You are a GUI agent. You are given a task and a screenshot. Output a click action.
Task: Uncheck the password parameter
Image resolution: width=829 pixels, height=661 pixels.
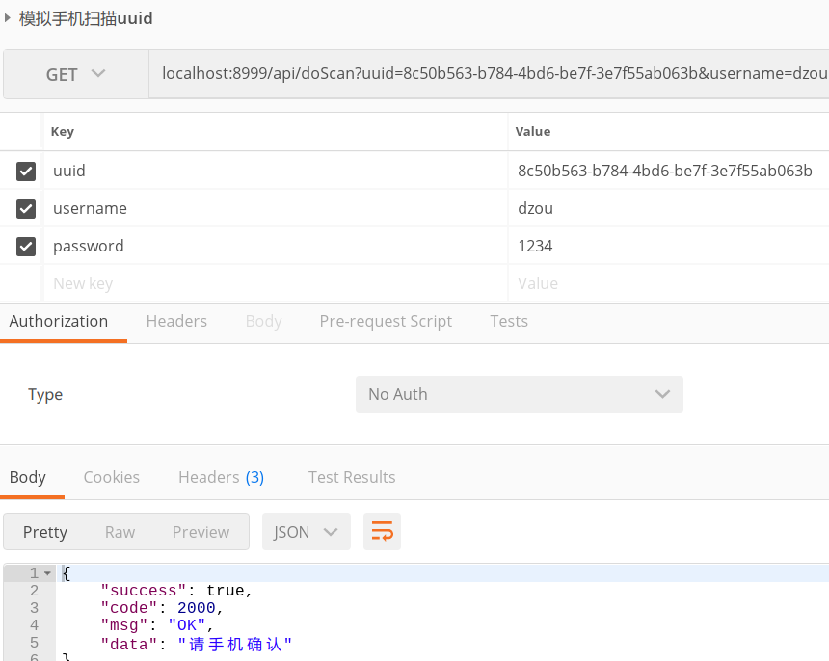click(x=25, y=246)
